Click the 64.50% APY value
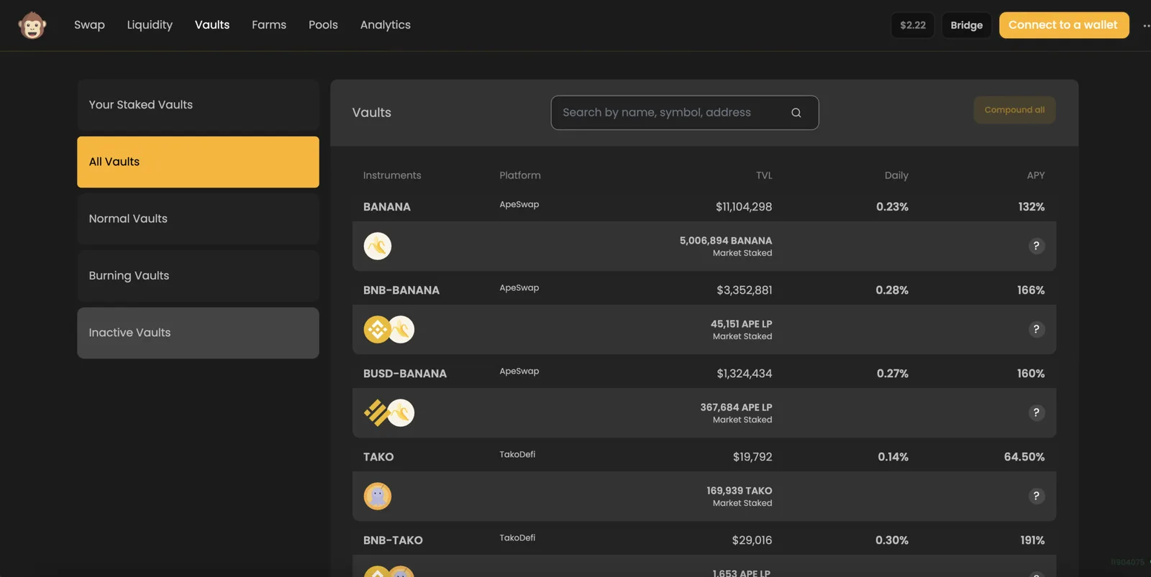1151x577 pixels. click(x=1024, y=457)
